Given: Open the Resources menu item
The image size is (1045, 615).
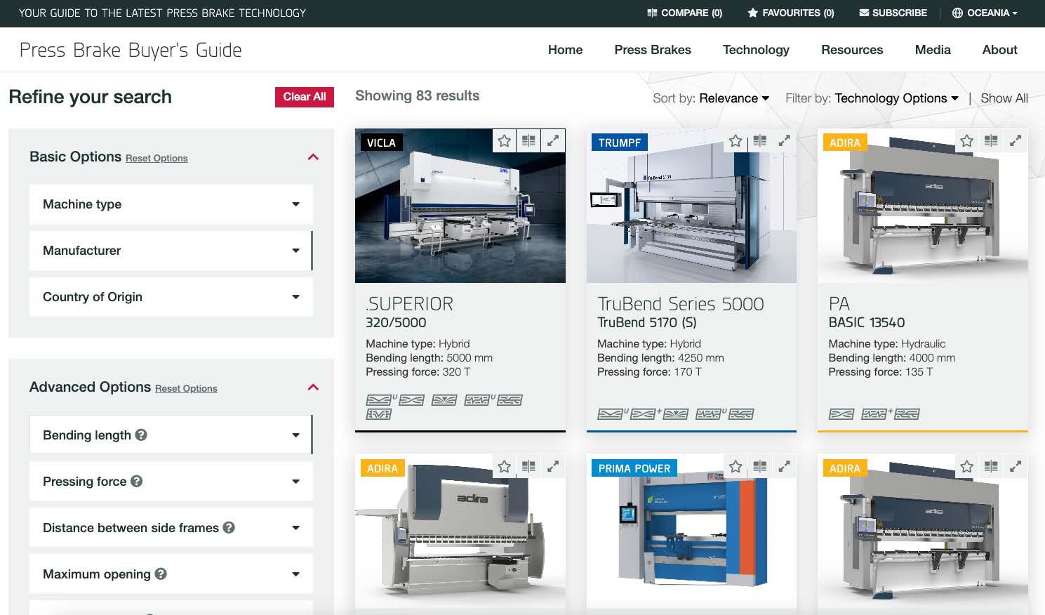Looking at the screenshot, I should [852, 50].
